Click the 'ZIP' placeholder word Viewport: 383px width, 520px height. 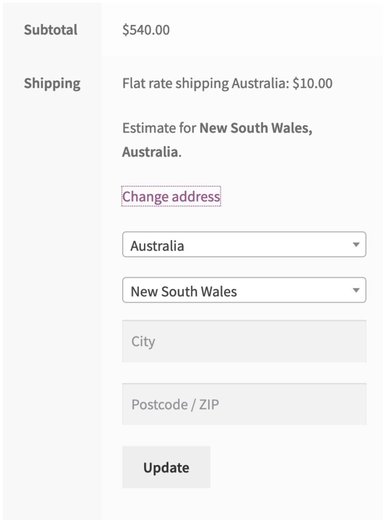point(209,405)
